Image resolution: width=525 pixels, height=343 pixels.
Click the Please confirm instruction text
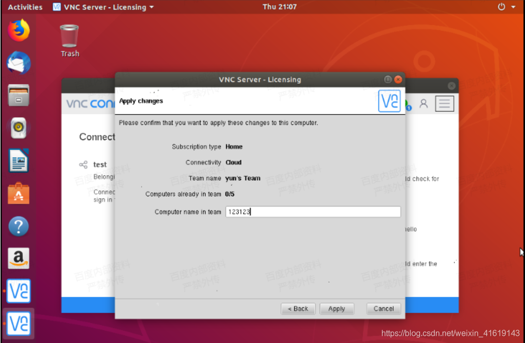pyautogui.click(x=218, y=123)
